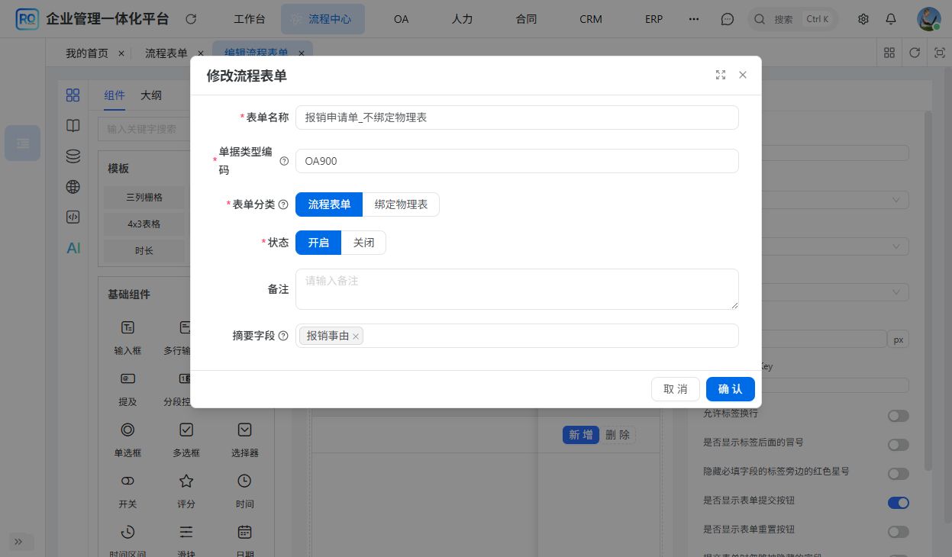Click help icon next to 单据类型编码

click(x=284, y=161)
